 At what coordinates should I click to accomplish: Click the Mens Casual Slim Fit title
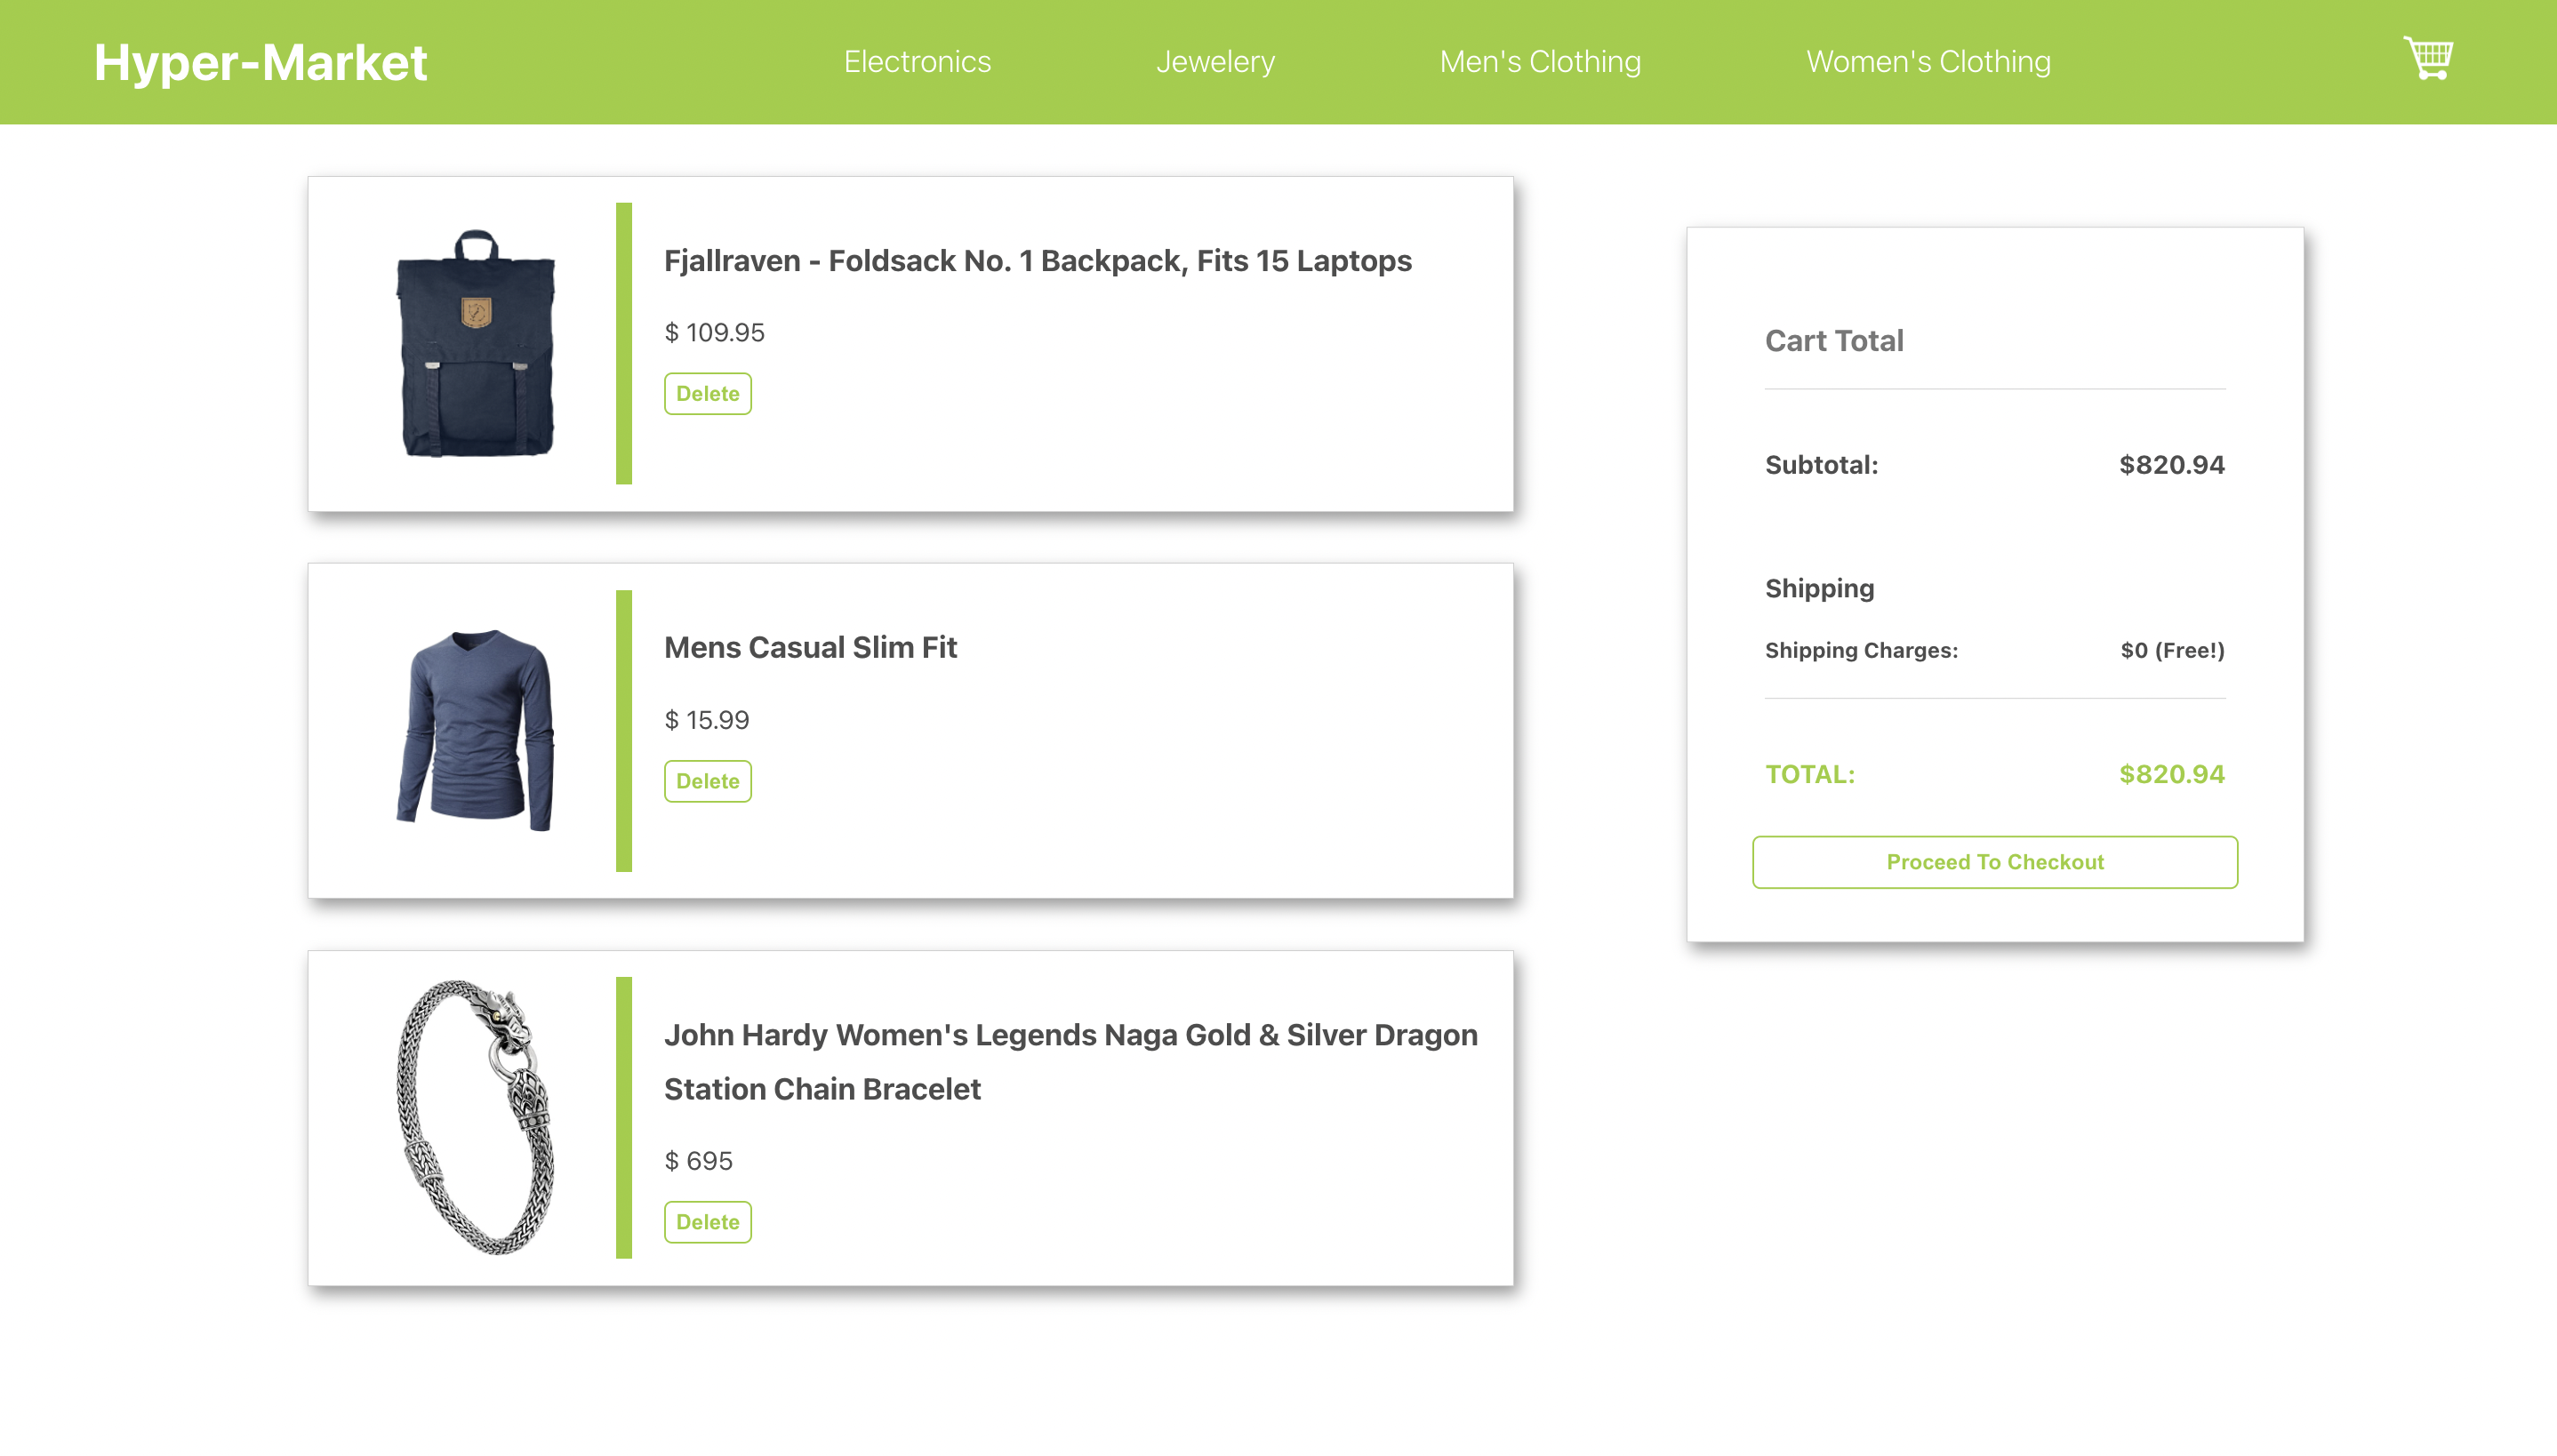click(x=810, y=647)
